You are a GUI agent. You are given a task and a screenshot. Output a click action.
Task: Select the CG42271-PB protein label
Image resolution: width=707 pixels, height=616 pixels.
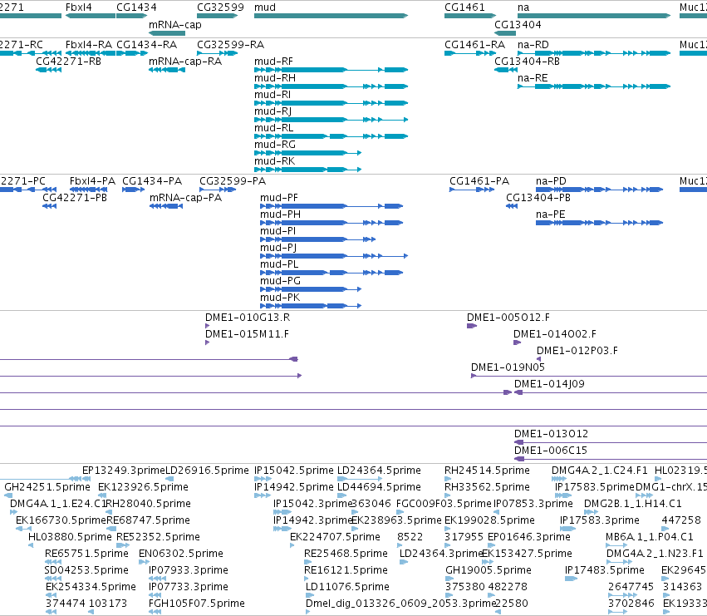tap(75, 197)
